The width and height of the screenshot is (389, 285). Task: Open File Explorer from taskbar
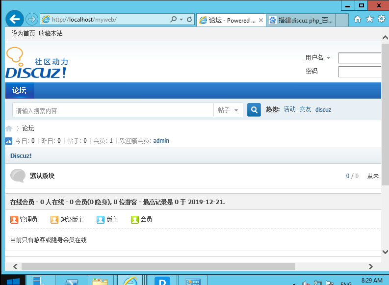pos(100,281)
